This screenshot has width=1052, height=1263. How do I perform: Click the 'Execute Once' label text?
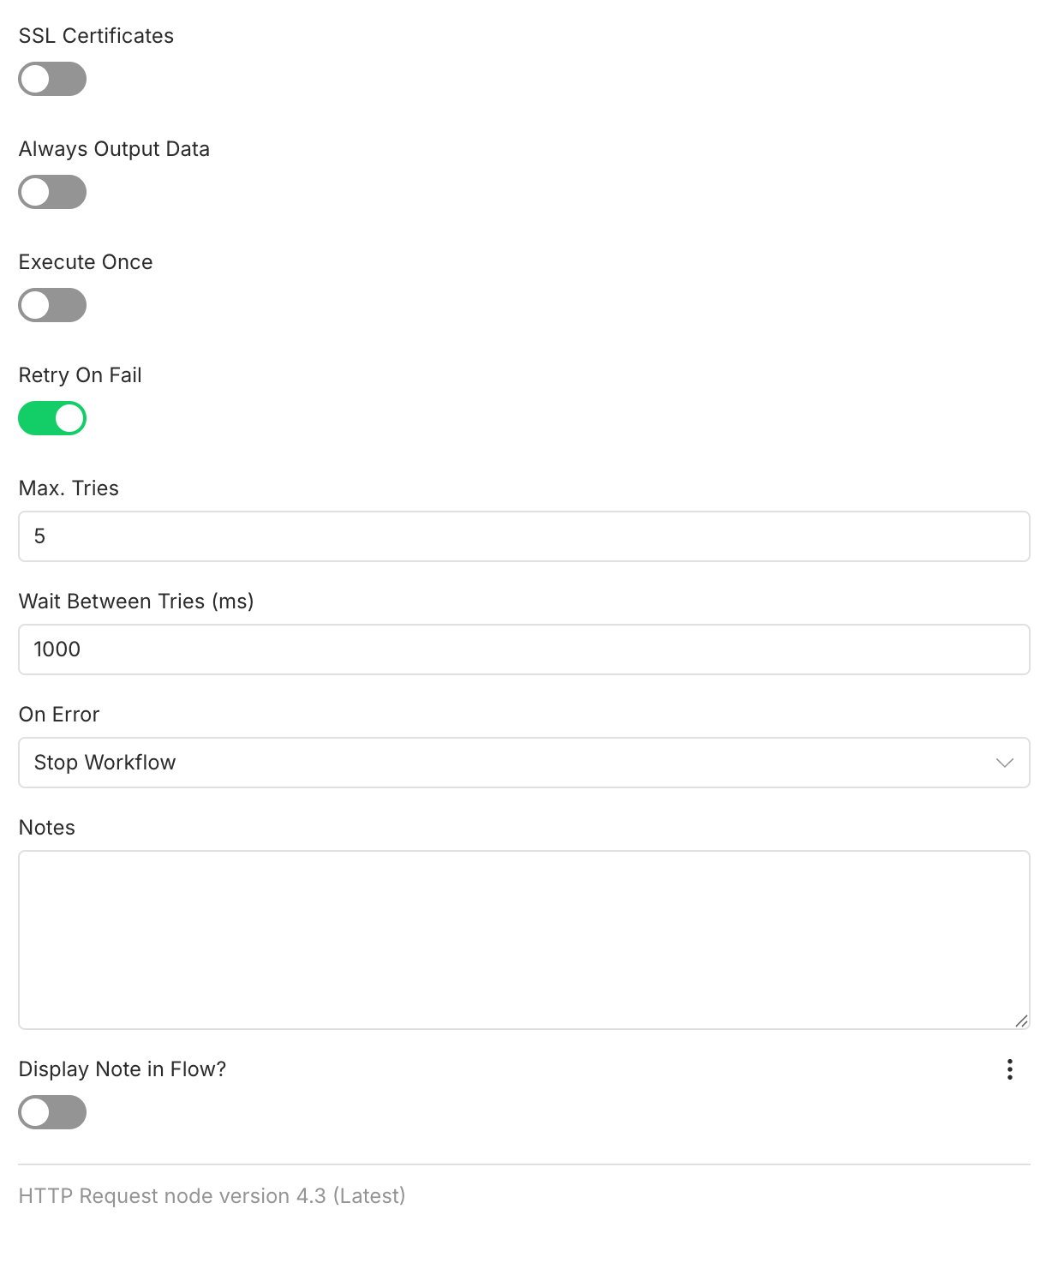86,262
